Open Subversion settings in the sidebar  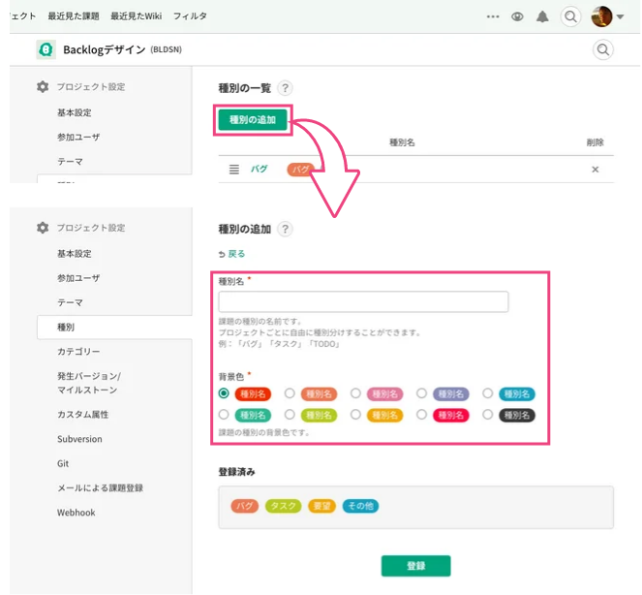79,439
